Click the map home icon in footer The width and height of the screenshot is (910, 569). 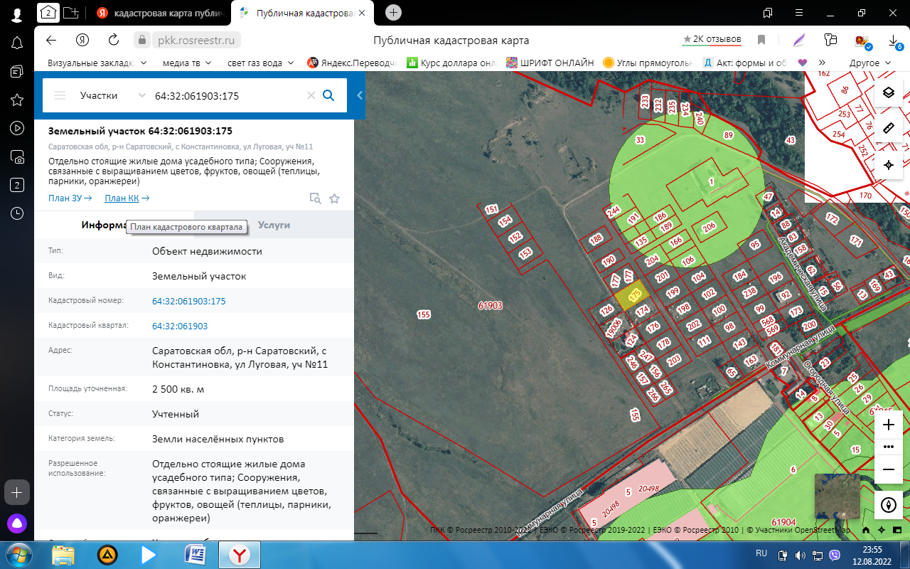click(x=867, y=530)
